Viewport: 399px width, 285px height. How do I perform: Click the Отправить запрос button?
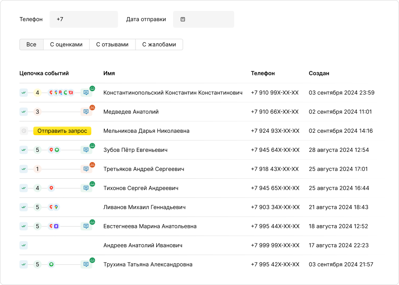tap(62, 131)
